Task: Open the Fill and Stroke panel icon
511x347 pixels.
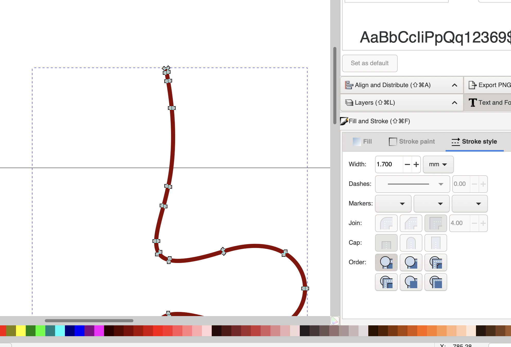Action: tap(344, 121)
